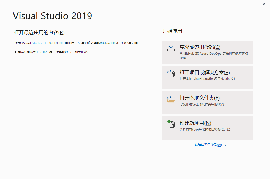The image size is (270, 179).
Task: Click inside the empty recent items list
Action: [83, 106]
